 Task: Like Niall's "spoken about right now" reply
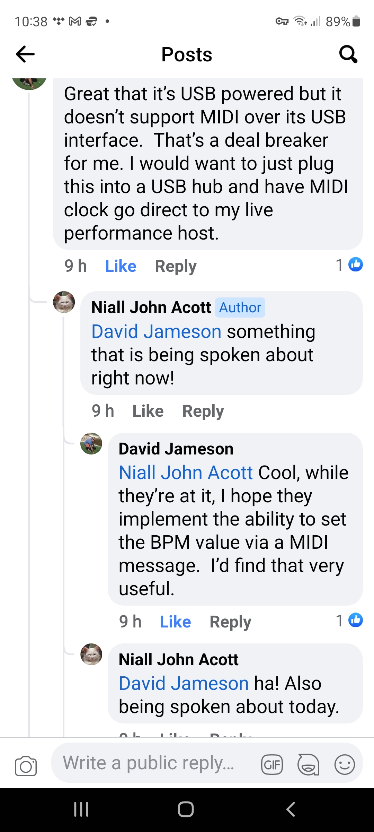(148, 411)
